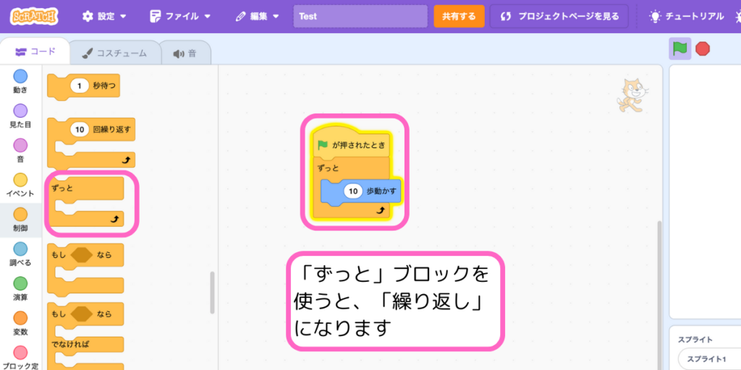The image size is (741, 370).
Task: Click the green flag icon on hat block
Action: tap(323, 145)
